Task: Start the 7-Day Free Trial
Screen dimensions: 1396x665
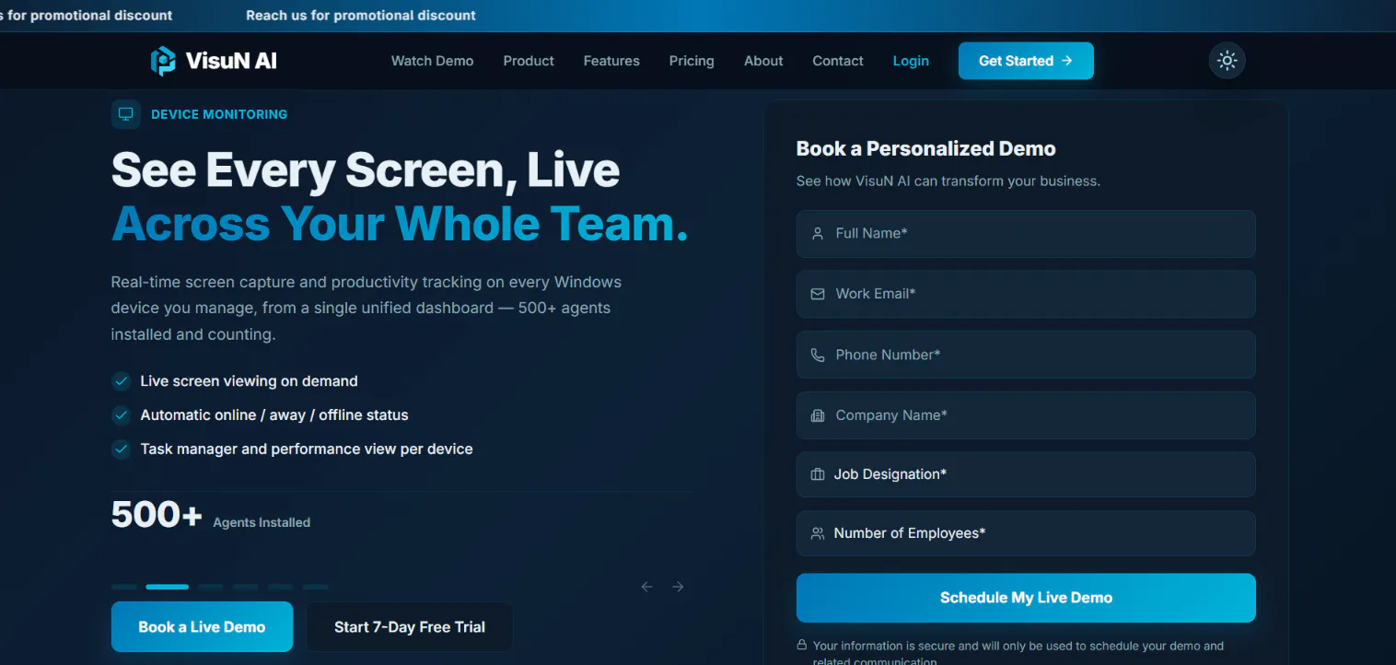Action: click(x=410, y=627)
